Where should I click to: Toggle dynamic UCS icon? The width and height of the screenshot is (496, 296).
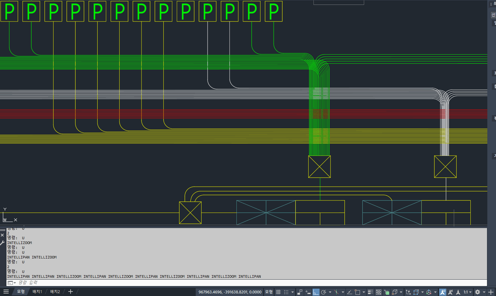pos(408,292)
